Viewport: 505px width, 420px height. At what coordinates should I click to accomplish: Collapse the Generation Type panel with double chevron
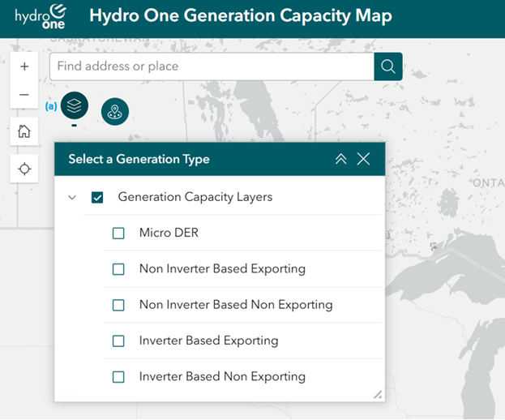pos(340,159)
